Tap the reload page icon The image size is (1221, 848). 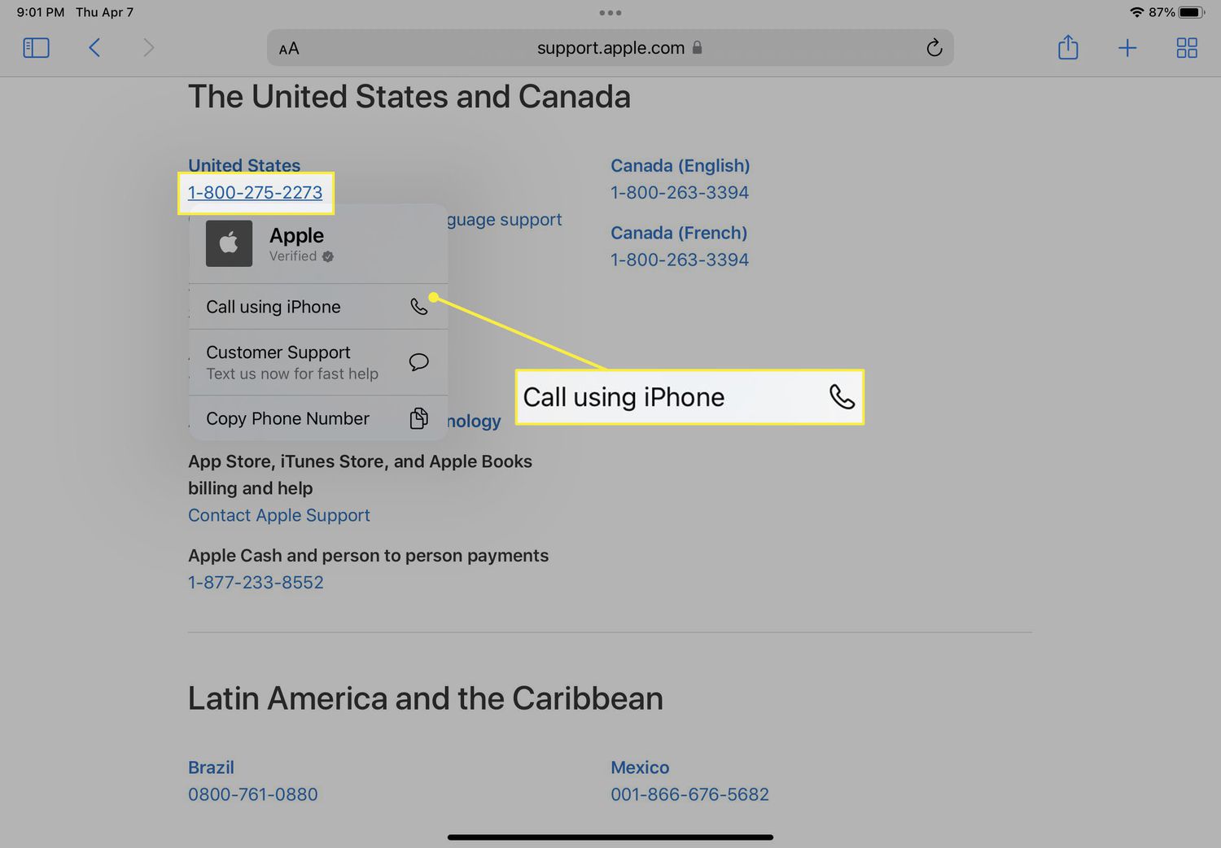pos(934,48)
